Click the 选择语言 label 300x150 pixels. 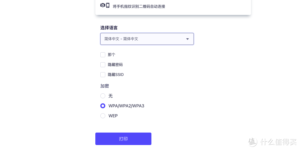tap(109, 28)
